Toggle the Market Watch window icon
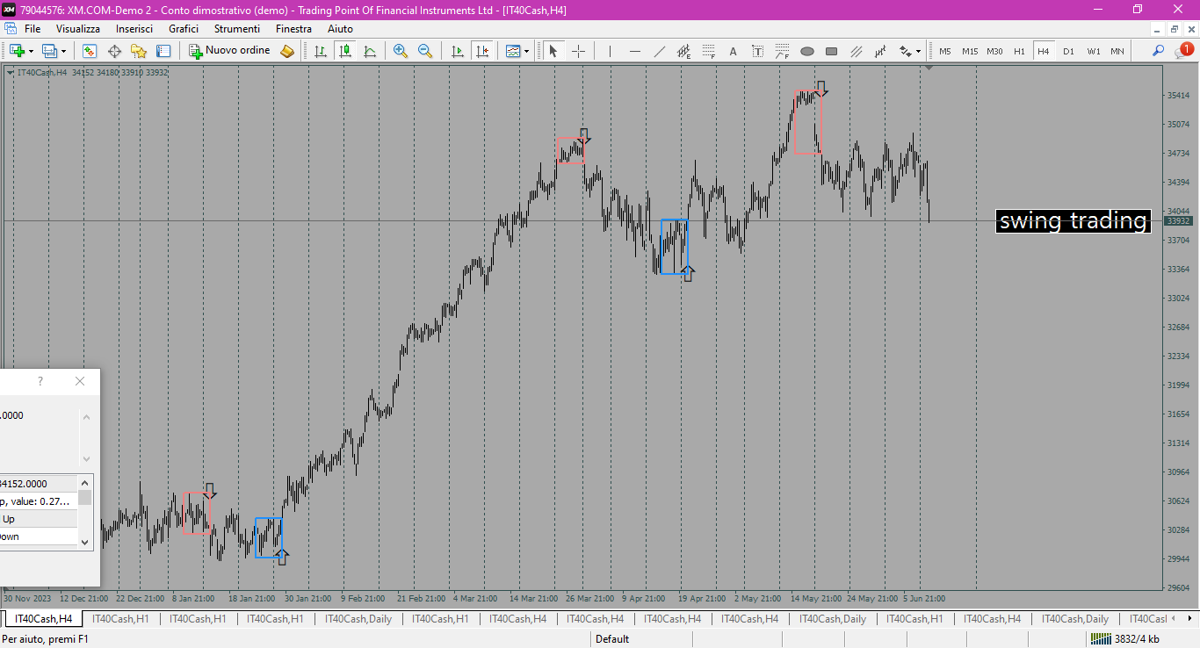1200x648 pixels. pos(89,51)
